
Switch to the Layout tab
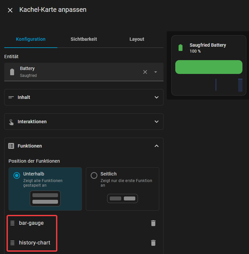(137, 39)
